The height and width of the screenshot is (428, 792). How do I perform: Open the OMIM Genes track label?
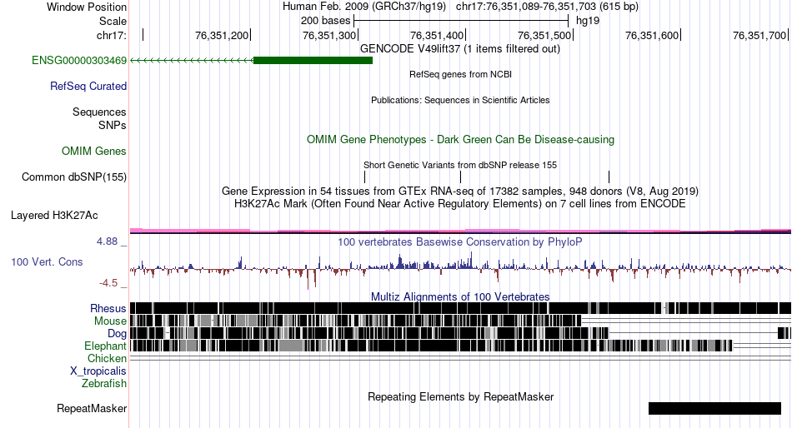[x=94, y=152]
